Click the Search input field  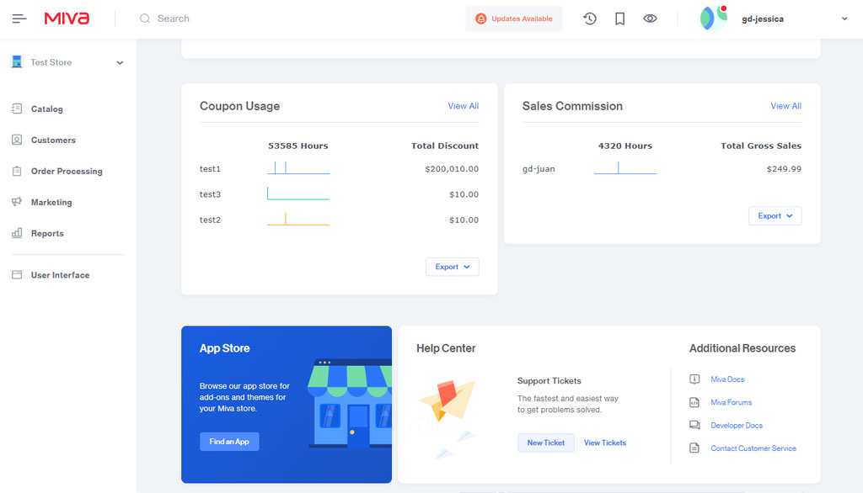click(194, 18)
